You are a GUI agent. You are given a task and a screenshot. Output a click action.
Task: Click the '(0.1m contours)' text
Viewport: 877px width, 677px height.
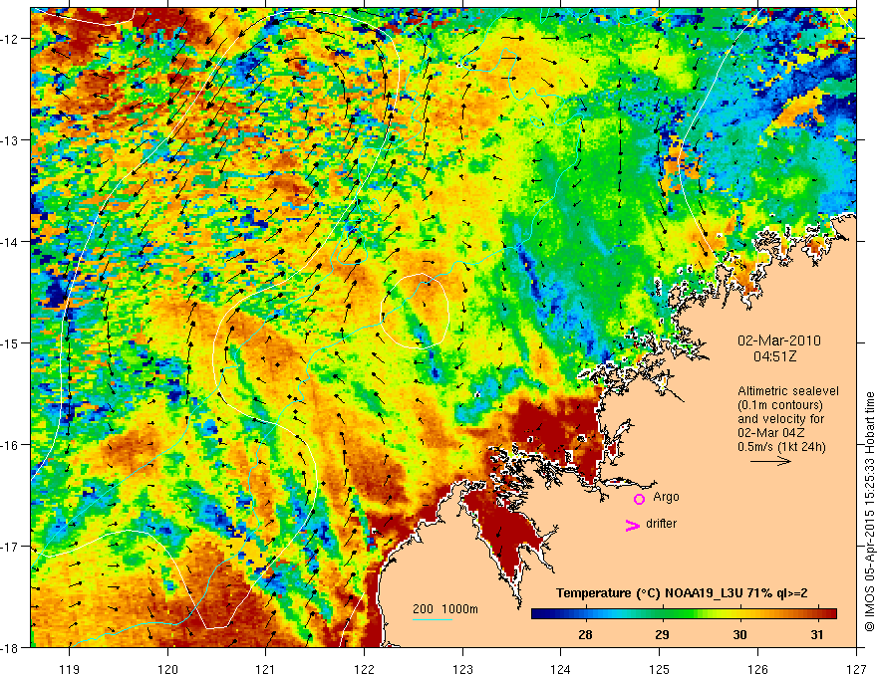tap(780, 405)
